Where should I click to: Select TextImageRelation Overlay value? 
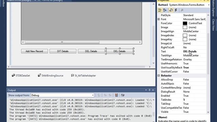coord(188,60)
